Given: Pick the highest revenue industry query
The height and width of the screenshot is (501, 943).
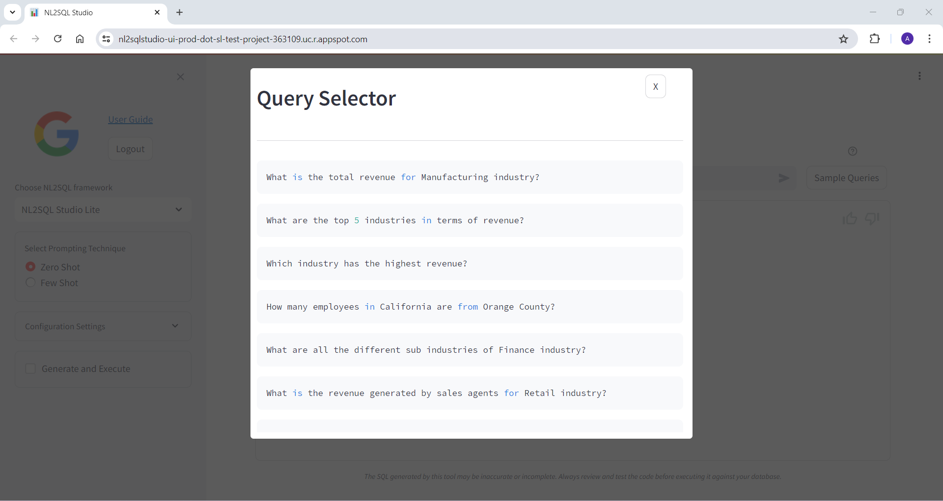Looking at the screenshot, I should tap(470, 264).
